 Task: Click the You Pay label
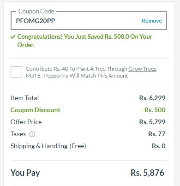pyautogui.click(x=25, y=173)
